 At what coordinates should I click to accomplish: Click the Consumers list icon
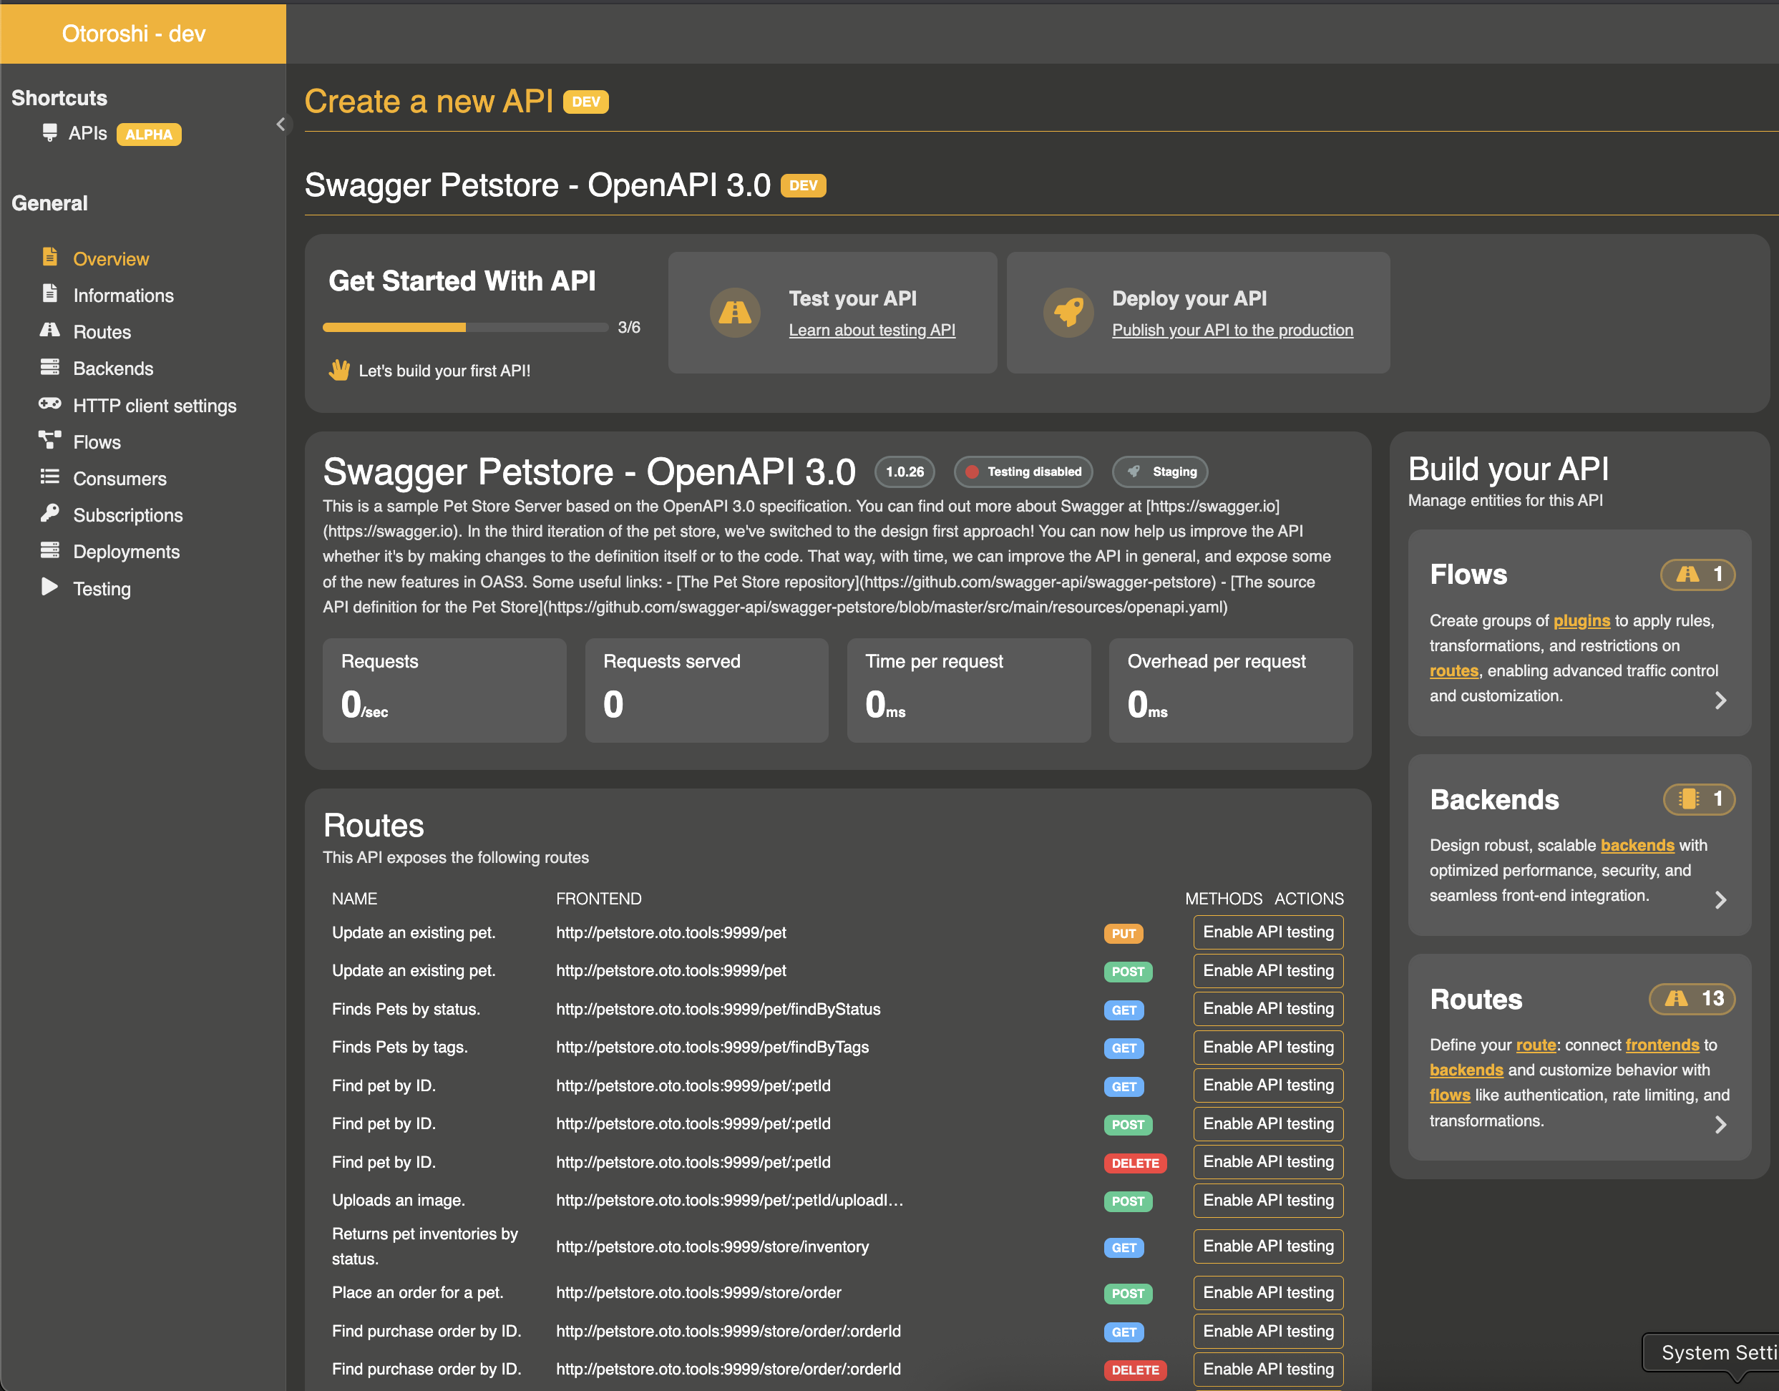(x=49, y=477)
